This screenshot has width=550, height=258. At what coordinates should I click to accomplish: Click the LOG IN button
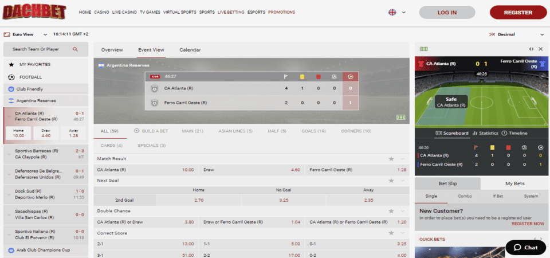pyautogui.click(x=447, y=12)
